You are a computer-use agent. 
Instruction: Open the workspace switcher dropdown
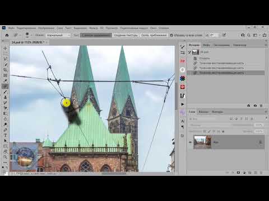(x=256, y=35)
